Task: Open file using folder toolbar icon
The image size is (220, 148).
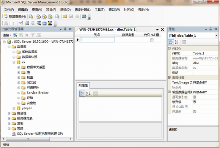Action: [x=65, y=16]
